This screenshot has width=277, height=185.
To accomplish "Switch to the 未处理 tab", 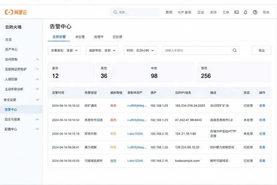I will coord(80,37).
